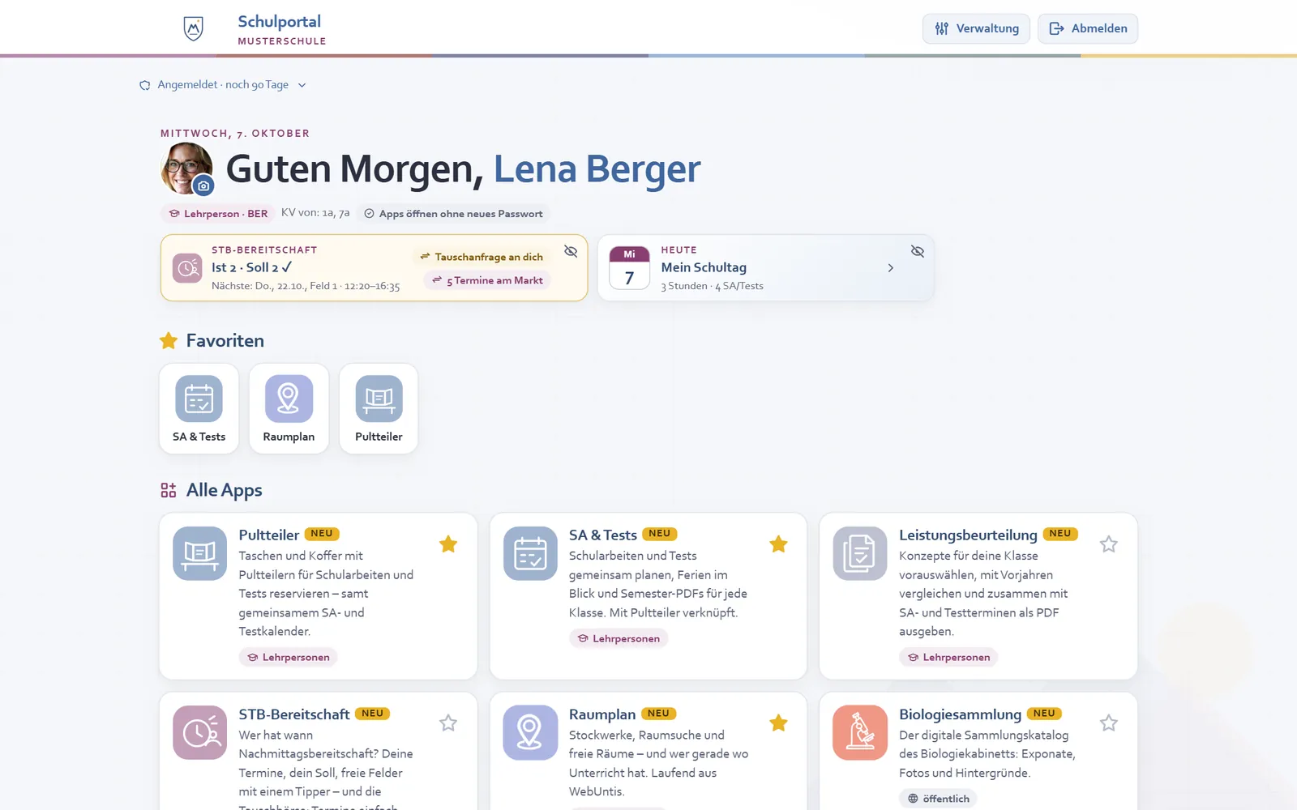Click the KV von: 1a, 7a text
The height and width of the screenshot is (810, 1297).
point(315,213)
